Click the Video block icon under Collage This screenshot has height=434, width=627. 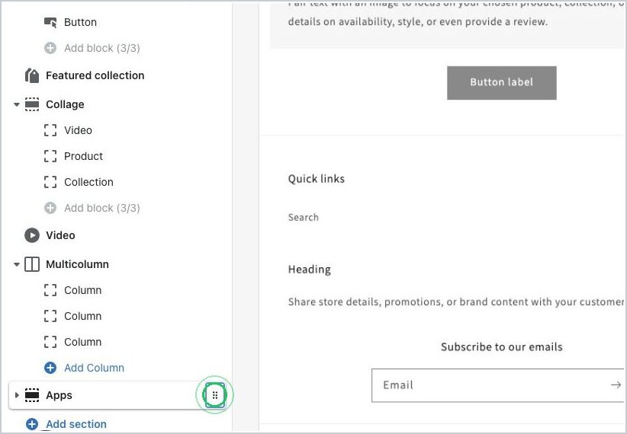point(50,130)
